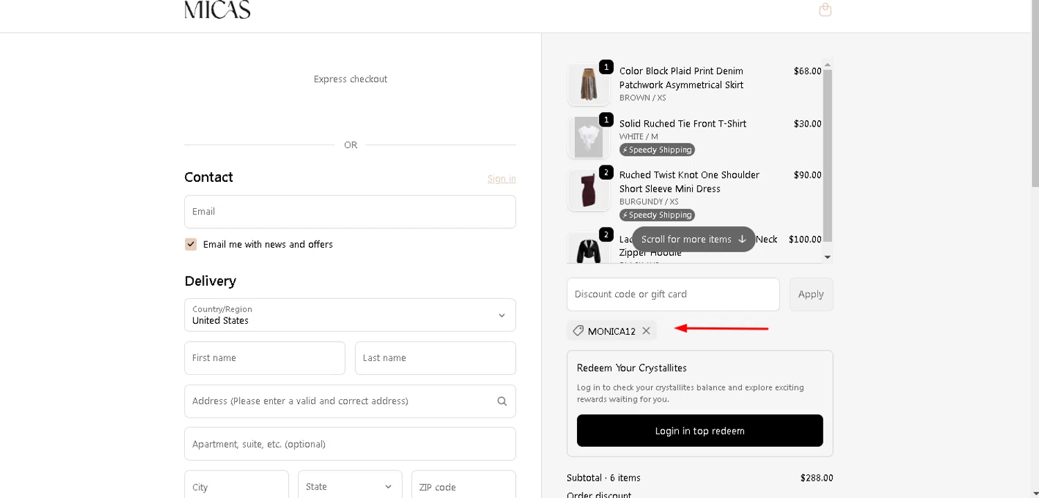1039x498 pixels.
Task: Click the burgundy mini dress thumbnail
Action: tap(588, 190)
